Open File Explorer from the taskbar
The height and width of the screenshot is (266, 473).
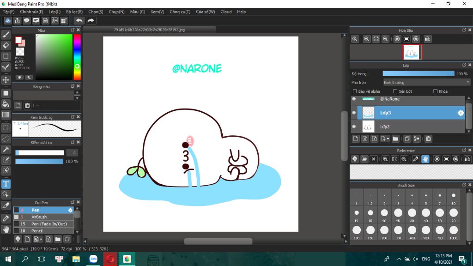[x=76, y=259]
